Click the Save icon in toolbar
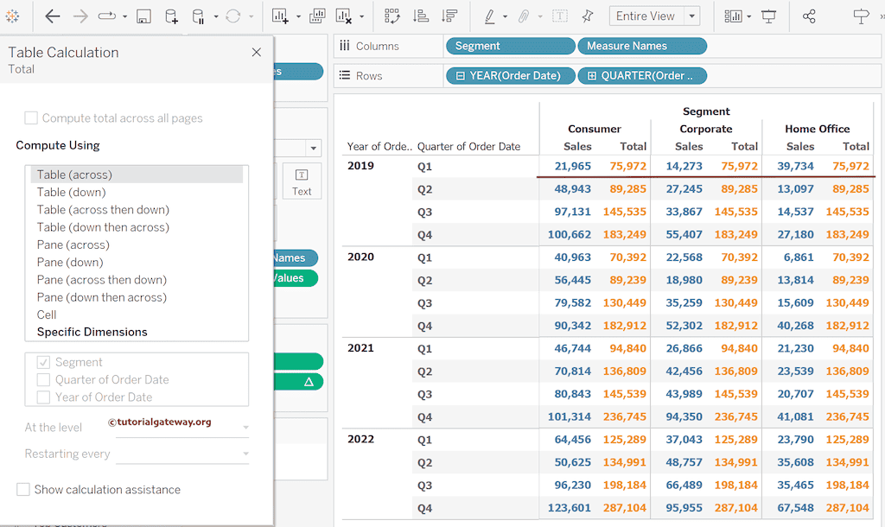 144,16
